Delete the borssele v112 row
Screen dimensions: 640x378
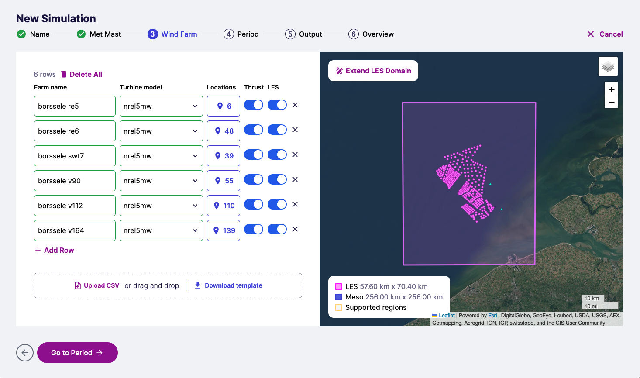pos(295,204)
